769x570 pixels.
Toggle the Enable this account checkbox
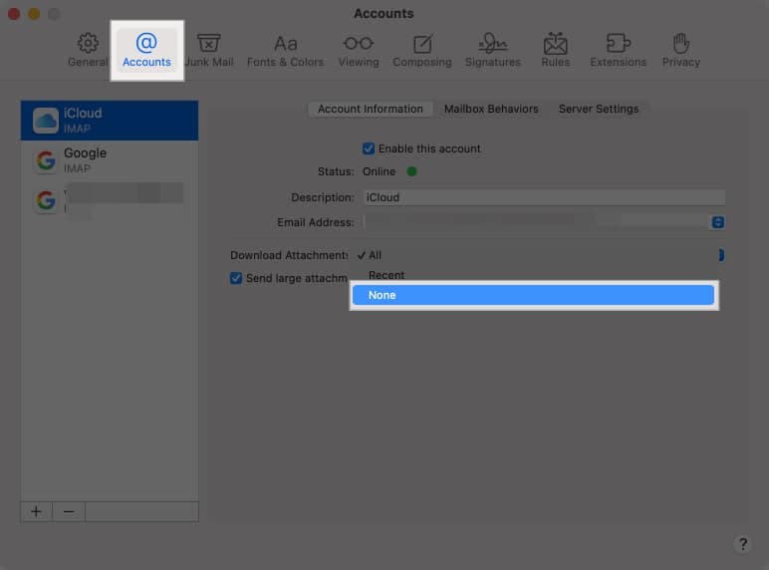click(369, 148)
